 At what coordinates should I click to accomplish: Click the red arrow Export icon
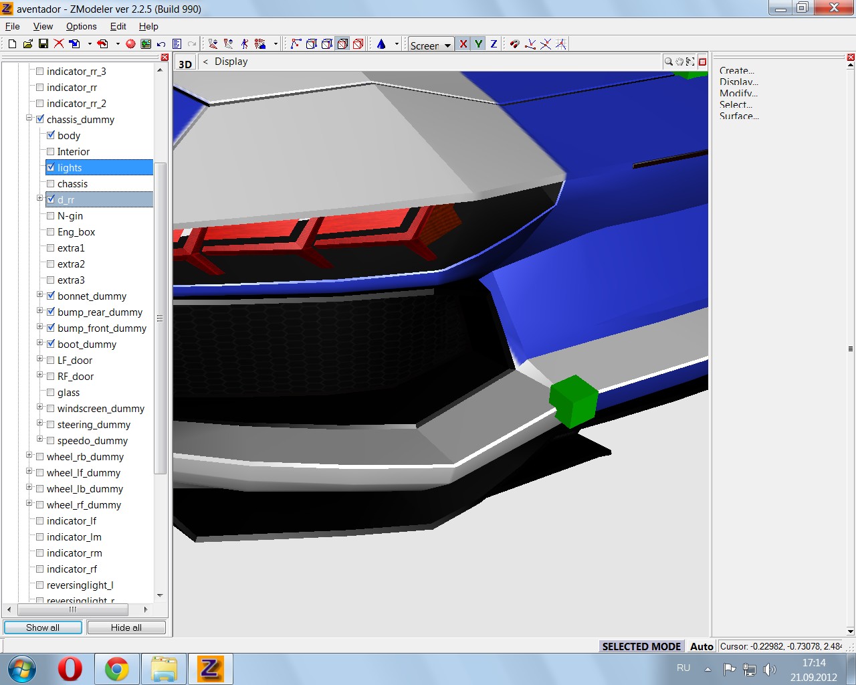pyautogui.click(x=102, y=44)
